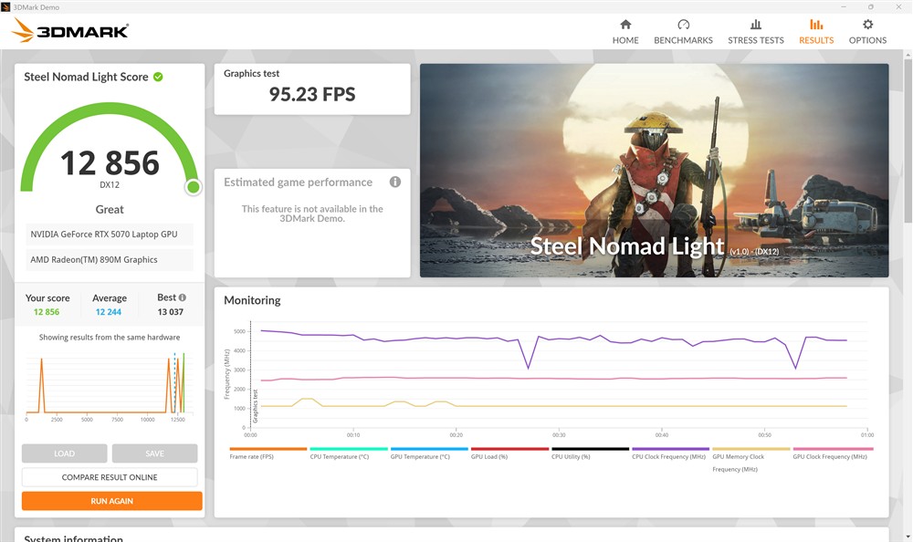
Task: Switch to the Results tab
Action: (x=815, y=31)
